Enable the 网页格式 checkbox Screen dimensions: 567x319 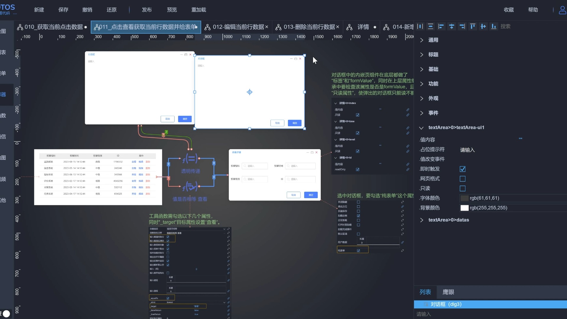(x=462, y=179)
